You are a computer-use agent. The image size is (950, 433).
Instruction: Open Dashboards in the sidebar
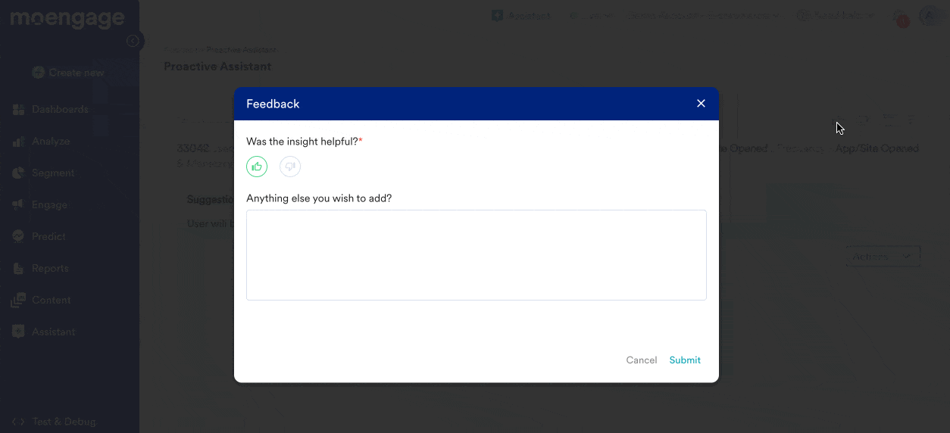coord(60,110)
